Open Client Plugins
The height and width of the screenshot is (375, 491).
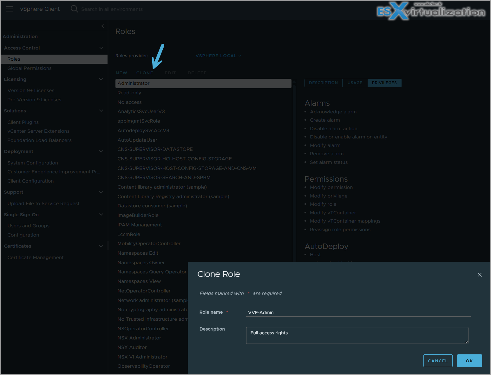tap(23, 122)
